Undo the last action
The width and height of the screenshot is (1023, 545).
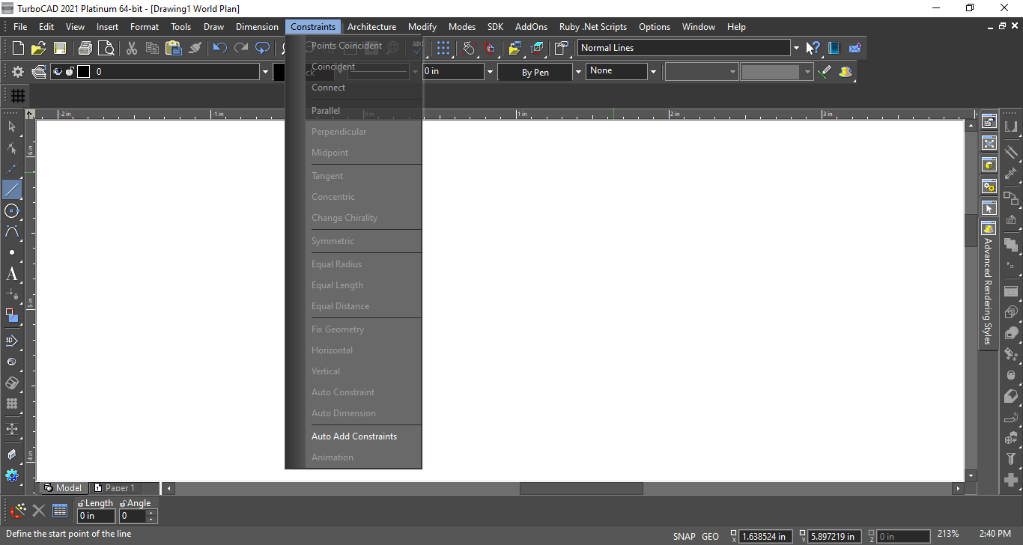tap(219, 48)
